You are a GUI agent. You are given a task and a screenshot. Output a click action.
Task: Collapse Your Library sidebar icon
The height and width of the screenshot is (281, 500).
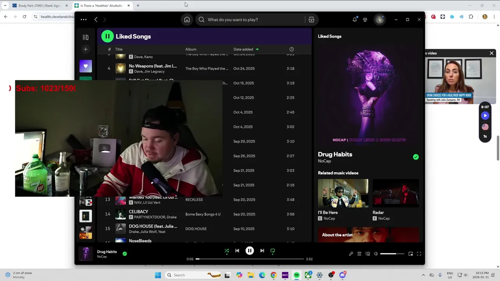[x=86, y=37]
